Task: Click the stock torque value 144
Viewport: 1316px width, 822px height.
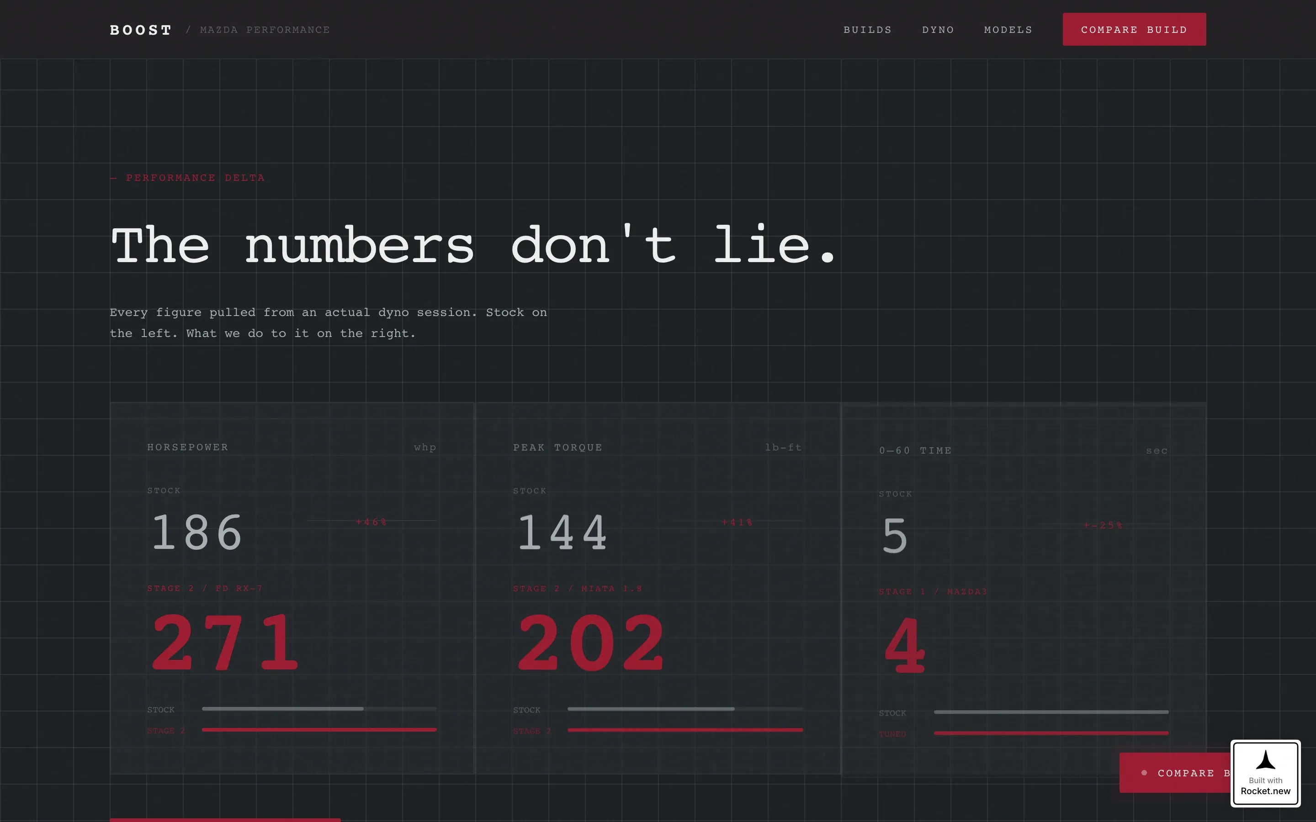Action: (562, 533)
